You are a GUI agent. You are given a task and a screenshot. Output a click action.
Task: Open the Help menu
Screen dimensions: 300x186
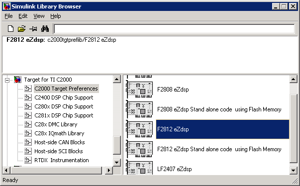coord(56,16)
